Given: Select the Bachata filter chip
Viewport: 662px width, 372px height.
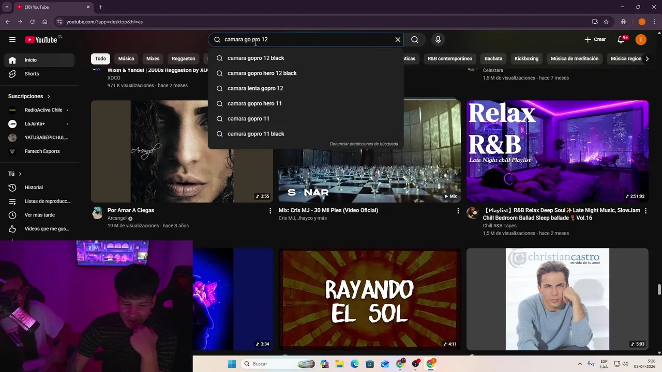Looking at the screenshot, I should pyautogui.click(x=493, y=59).
